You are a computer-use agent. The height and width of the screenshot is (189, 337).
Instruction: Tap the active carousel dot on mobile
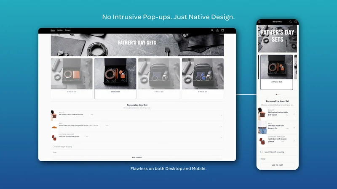pos(277,94)
